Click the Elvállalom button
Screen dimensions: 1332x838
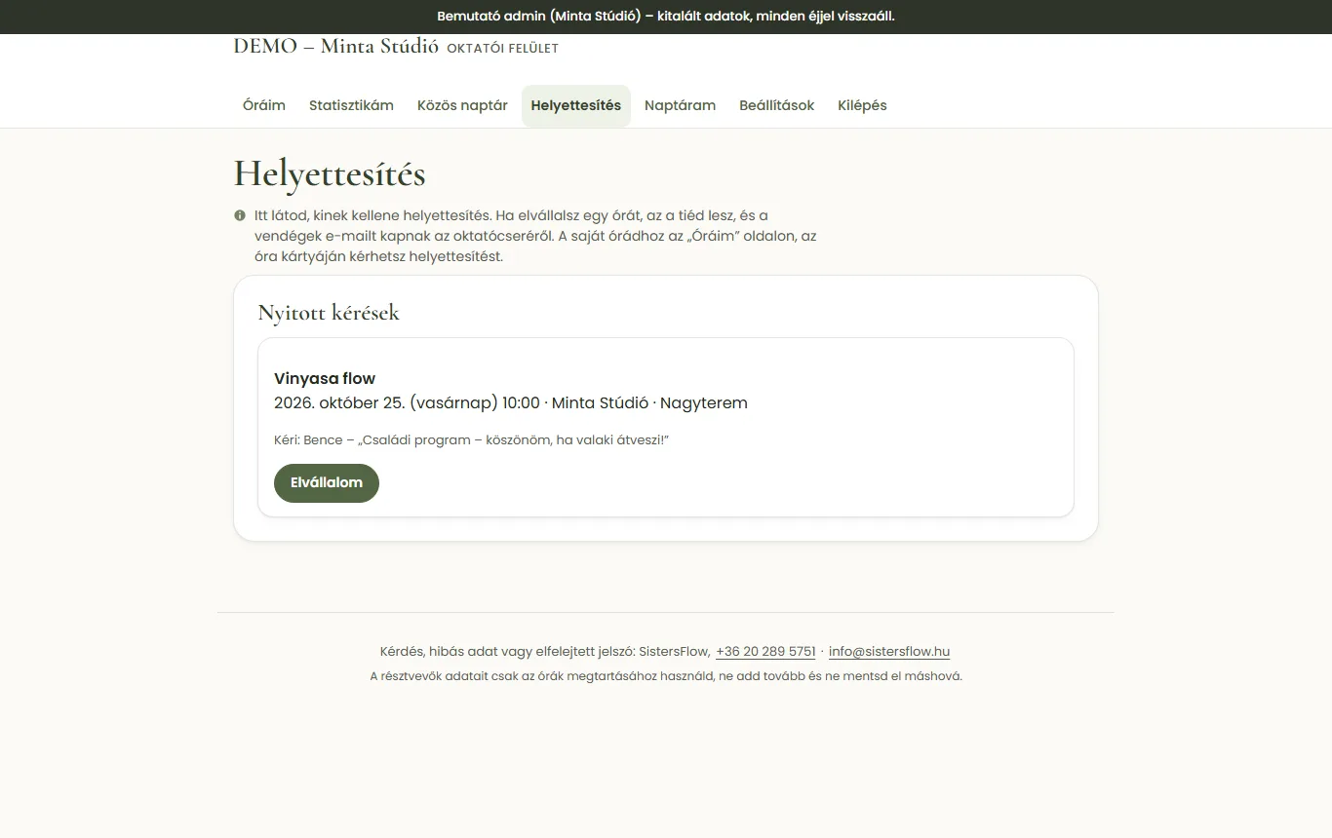[x=327, y=483]
